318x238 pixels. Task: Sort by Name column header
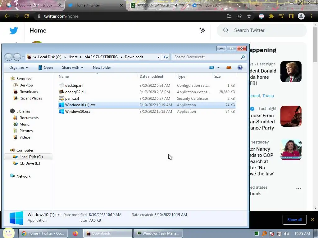[97, 77]
